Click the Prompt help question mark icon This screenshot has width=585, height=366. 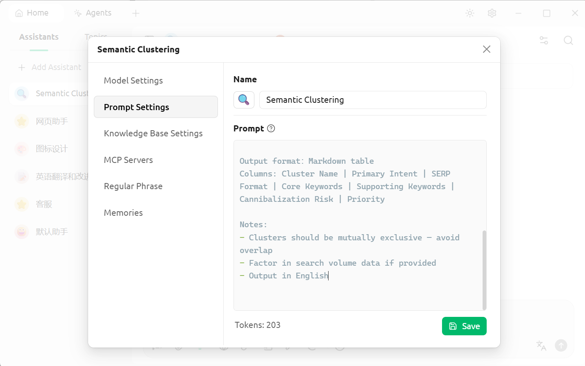[x=271, y=129]
